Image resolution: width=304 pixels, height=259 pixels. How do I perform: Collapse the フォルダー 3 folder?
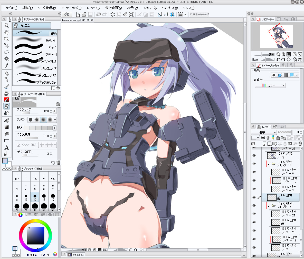[269, 164]
